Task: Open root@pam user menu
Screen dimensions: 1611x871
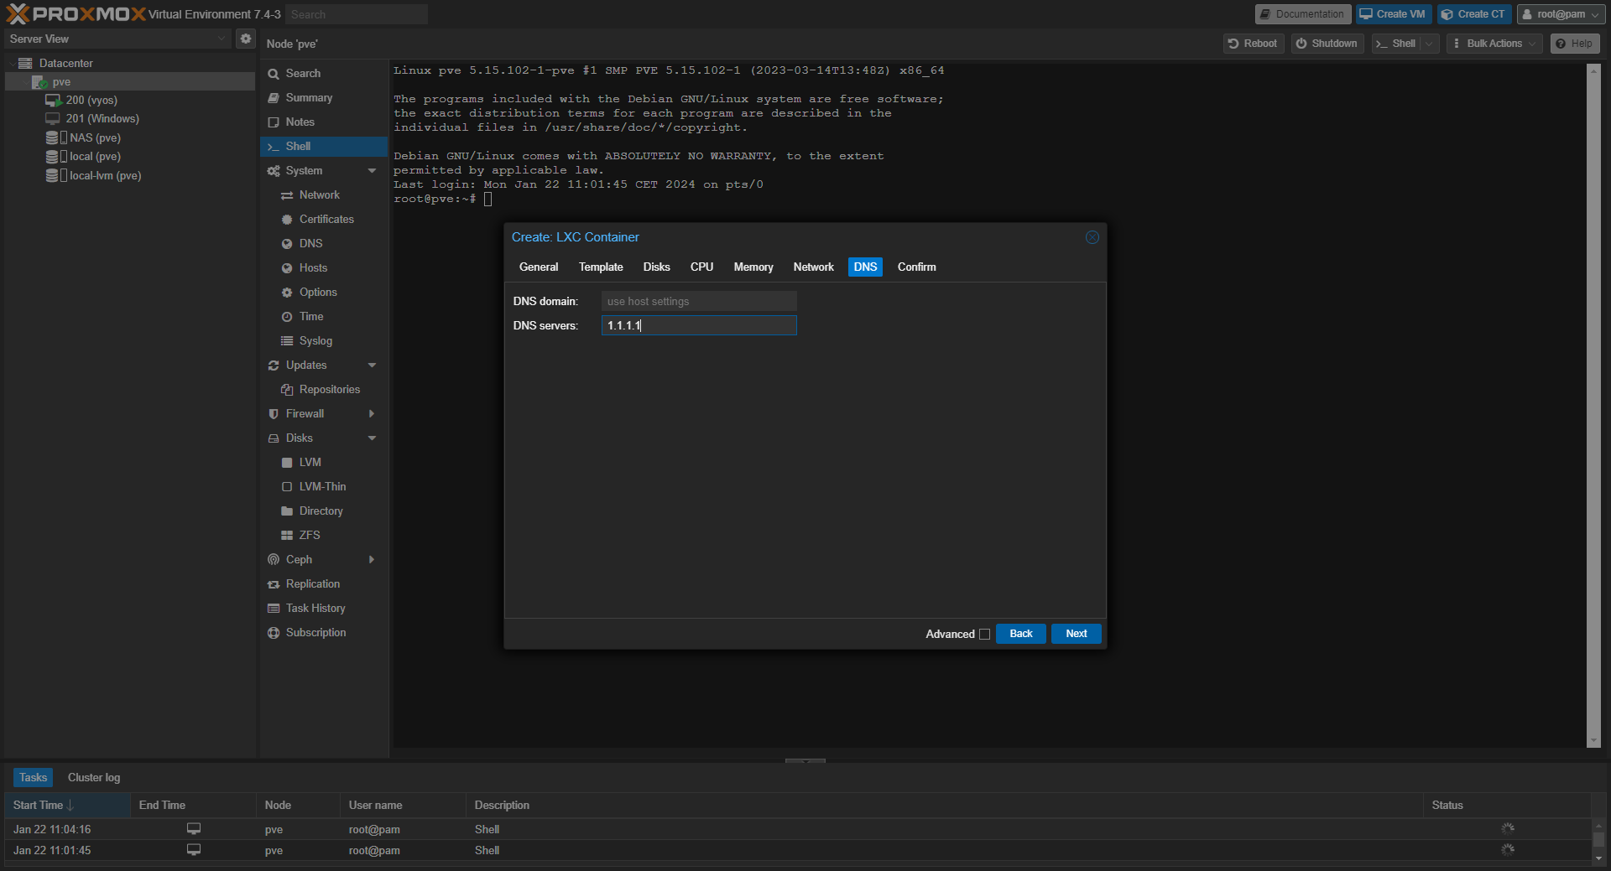Action: pyautogui.click(x=1561, y=14)
